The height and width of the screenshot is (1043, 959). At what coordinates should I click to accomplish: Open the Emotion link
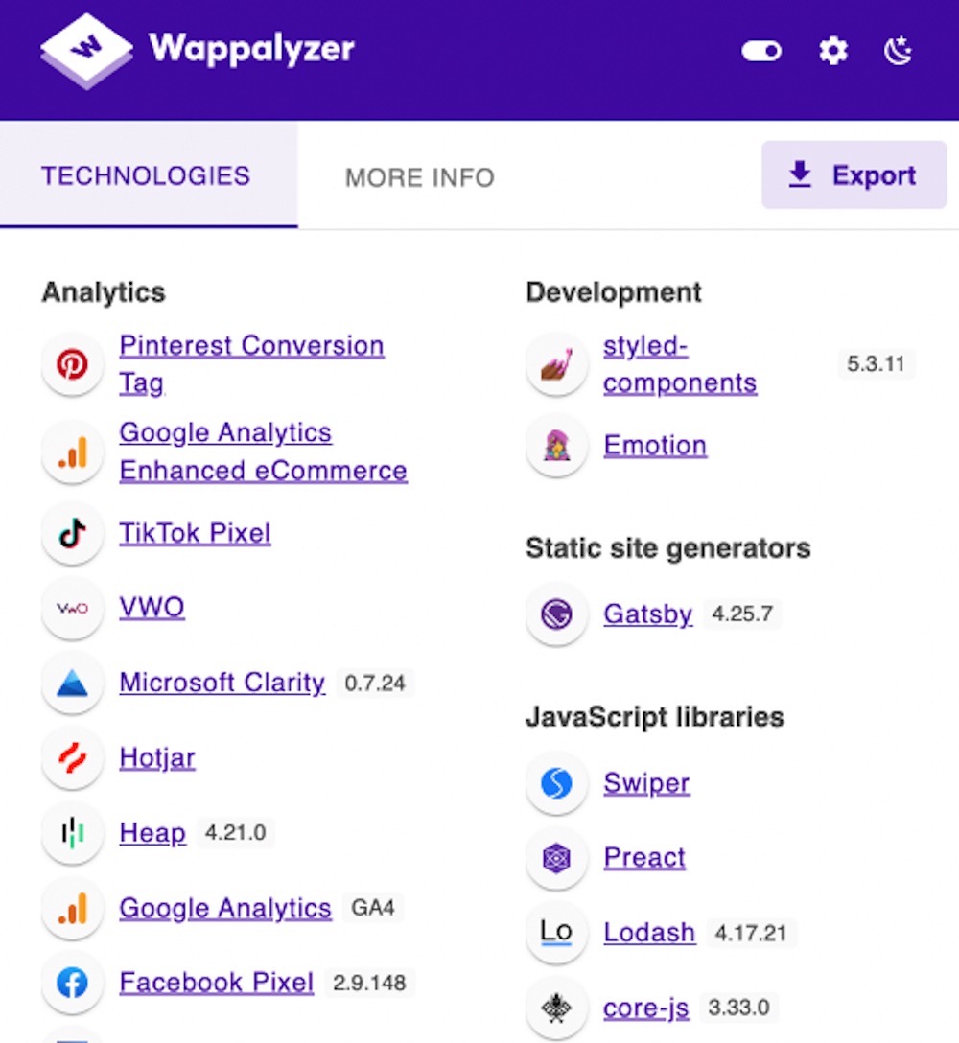pyautogui.click(x=655, y=445)
